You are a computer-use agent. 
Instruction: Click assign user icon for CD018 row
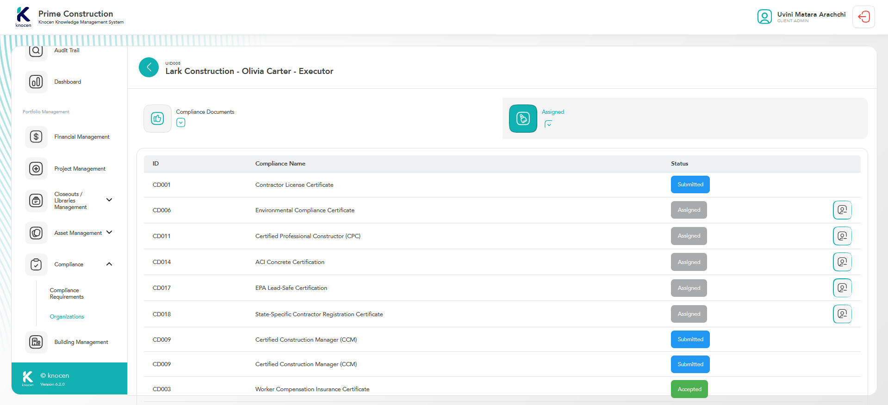point(842,314)
